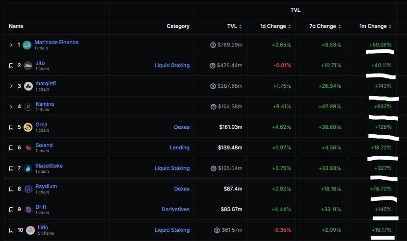Screen dimensions: 407x241
Task: Click the question-mark icon beside $164.38m
Action: (214, 107)
